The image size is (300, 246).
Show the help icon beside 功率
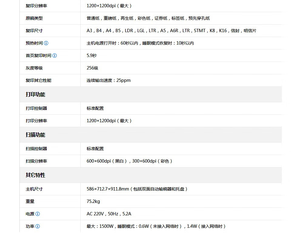(38, 226)
